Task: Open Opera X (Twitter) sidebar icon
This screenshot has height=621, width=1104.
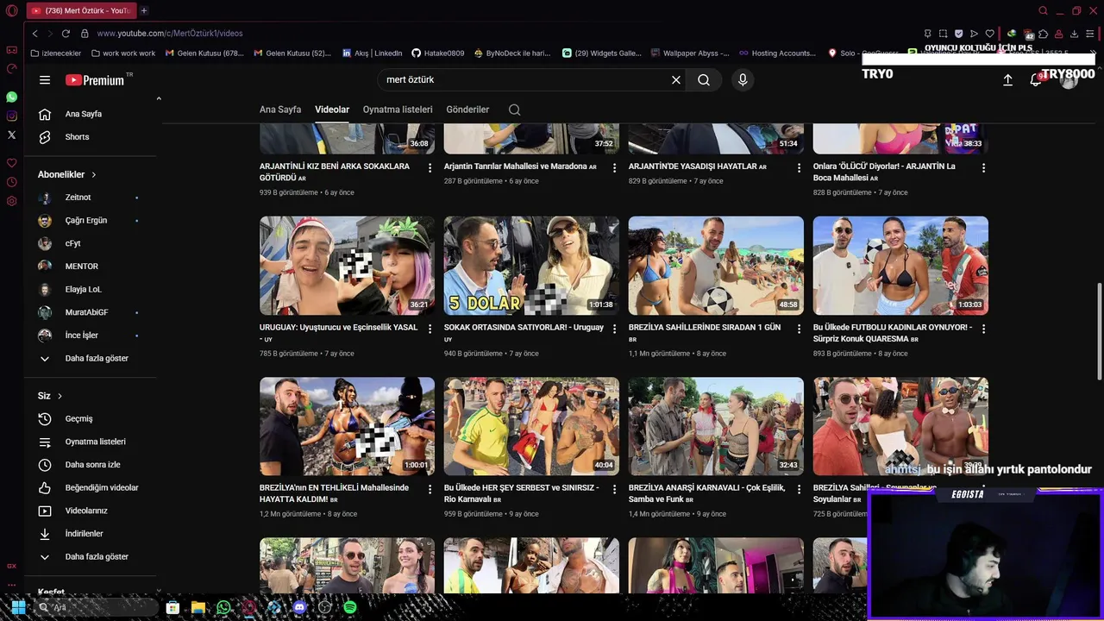Action: coord(11,135)
